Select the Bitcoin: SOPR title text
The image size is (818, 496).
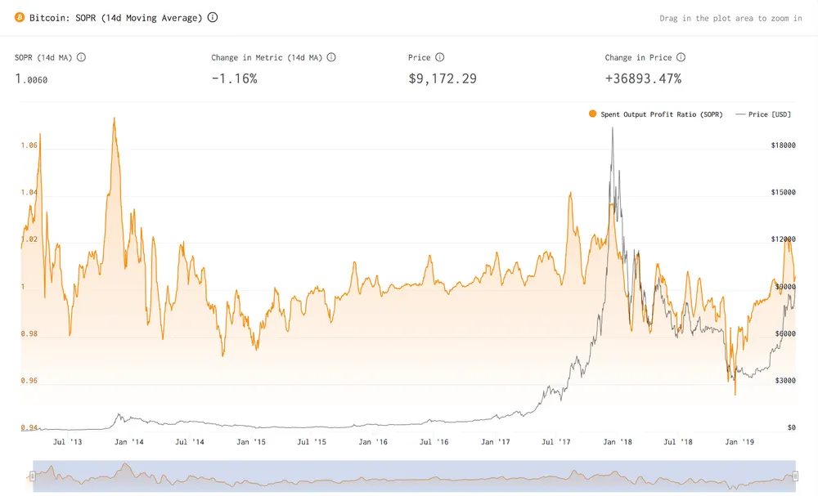(x=115, y=16)
